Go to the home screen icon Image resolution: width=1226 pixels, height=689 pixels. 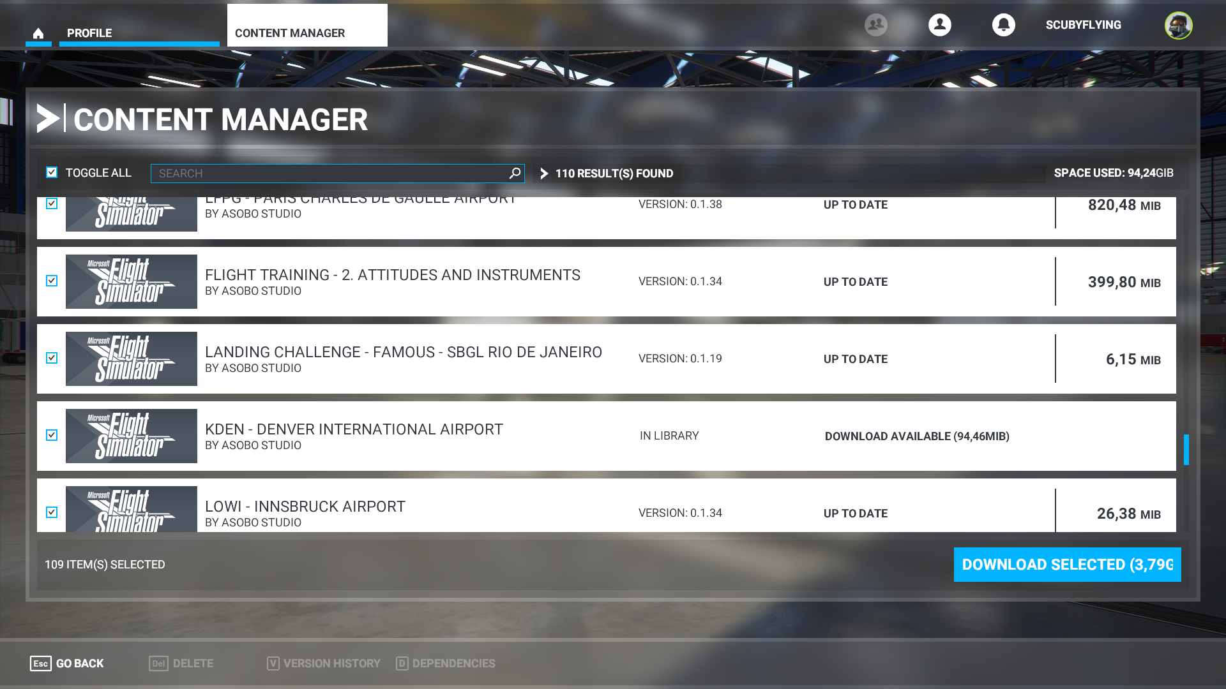(x=38, y=33)
